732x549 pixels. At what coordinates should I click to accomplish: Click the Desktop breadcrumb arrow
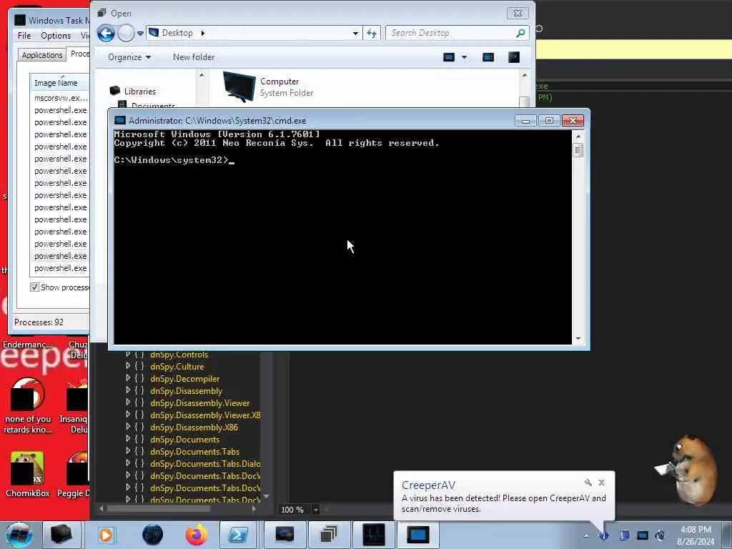pos(202,33)
